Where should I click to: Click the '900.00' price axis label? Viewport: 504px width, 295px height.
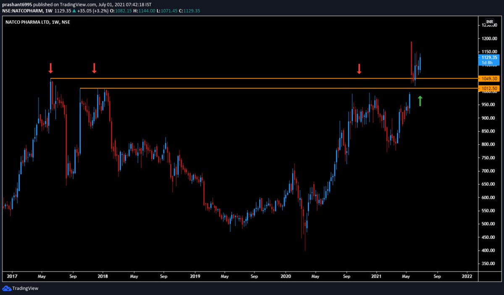point(488,118)
